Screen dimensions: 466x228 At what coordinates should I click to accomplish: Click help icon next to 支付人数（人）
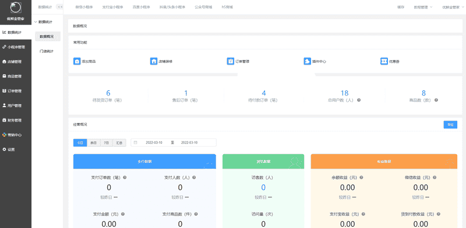[x=194, y=177]
